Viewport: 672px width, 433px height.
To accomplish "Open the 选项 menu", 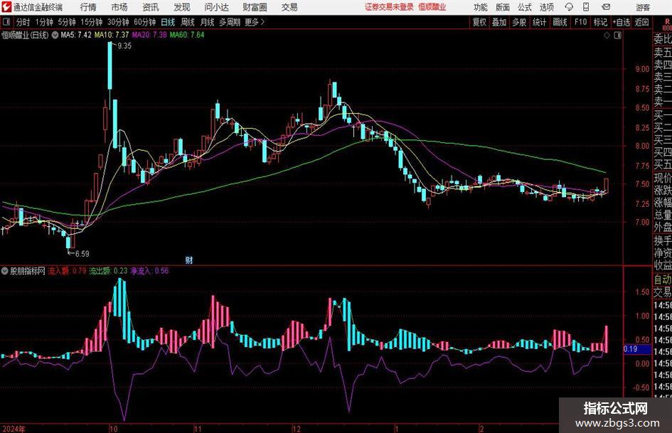I will click(x=546, y=7).
